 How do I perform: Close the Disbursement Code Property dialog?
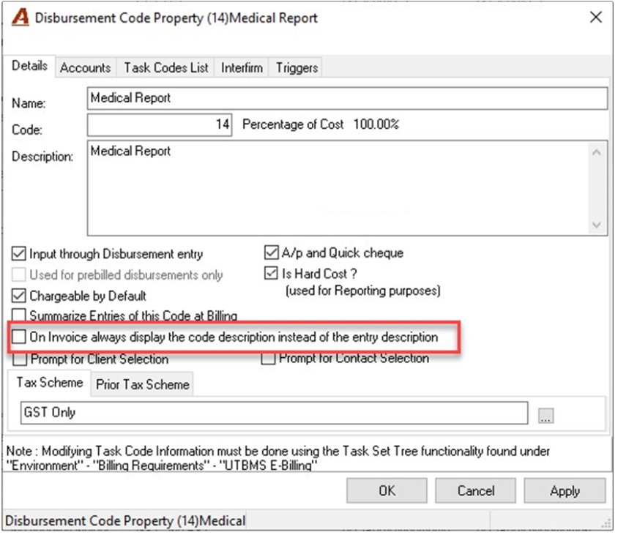pyautogui.click(x=595, y=17)
